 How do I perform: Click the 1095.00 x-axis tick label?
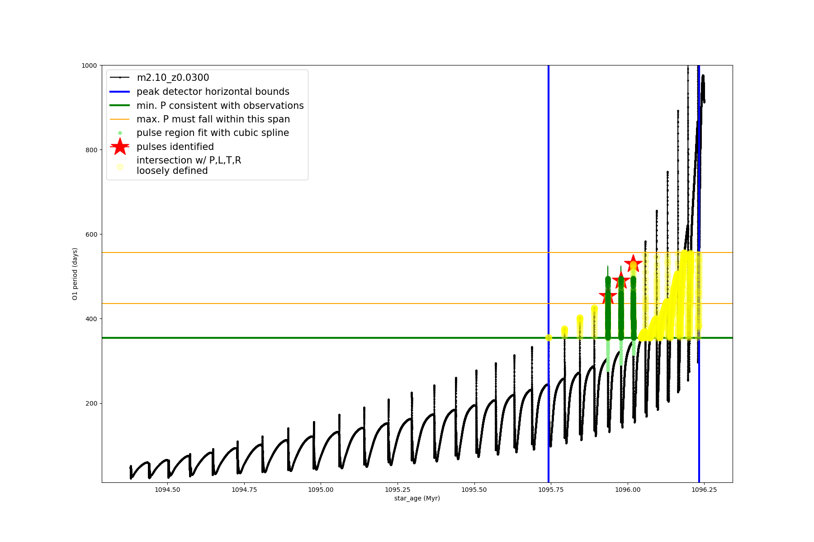(321, 490)
